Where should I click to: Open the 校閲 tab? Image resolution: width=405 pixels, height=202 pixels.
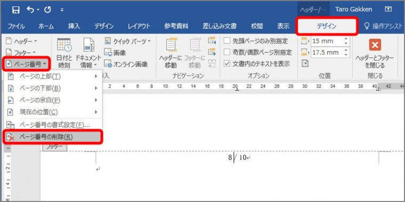257,26
